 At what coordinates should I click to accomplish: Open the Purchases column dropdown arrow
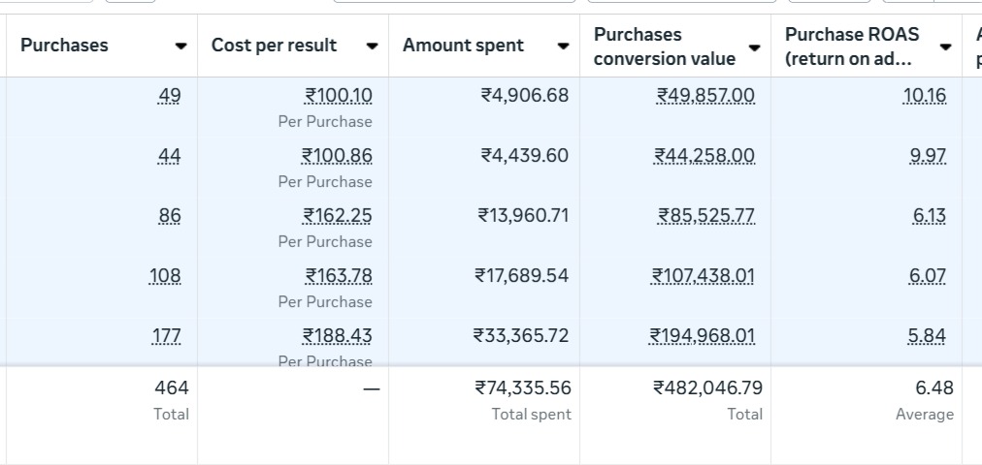pyautogui.click(x=180, y=46)
